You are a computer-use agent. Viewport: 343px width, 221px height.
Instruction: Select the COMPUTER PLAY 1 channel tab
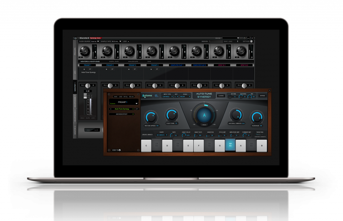pyautogui.click(x=178, y=65)
